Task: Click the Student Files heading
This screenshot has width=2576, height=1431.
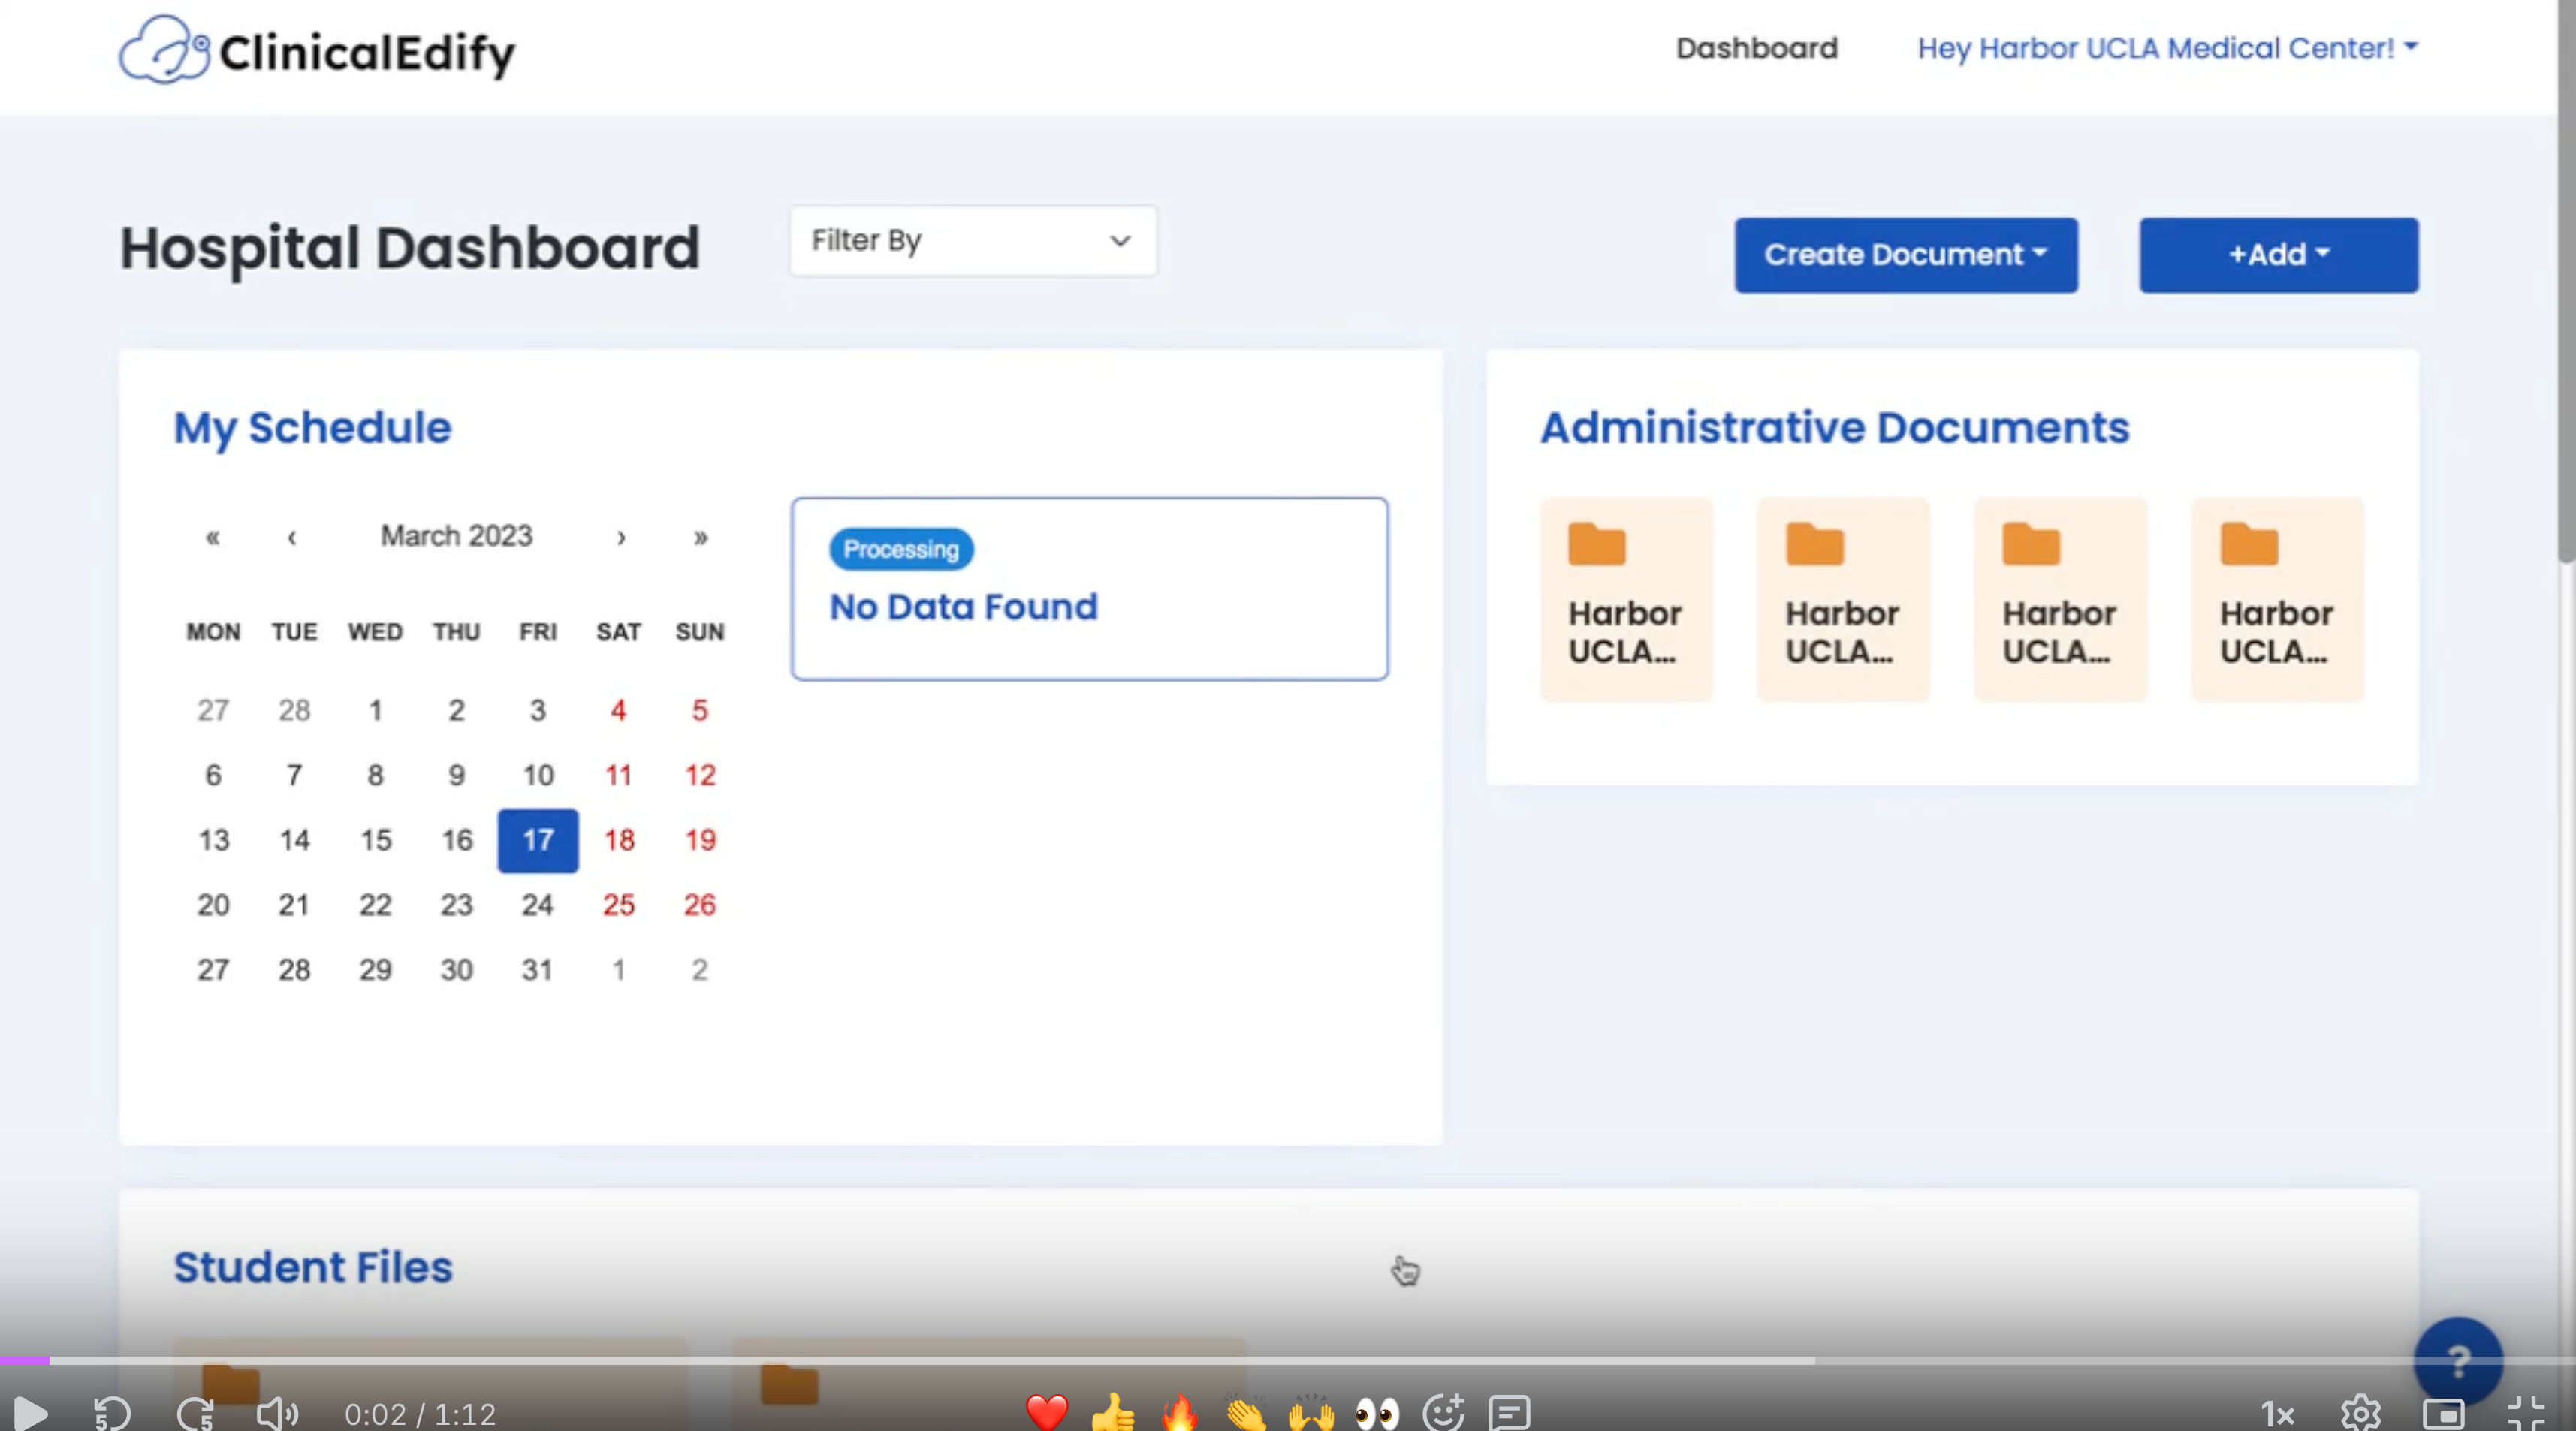Action: (313, 1267)
